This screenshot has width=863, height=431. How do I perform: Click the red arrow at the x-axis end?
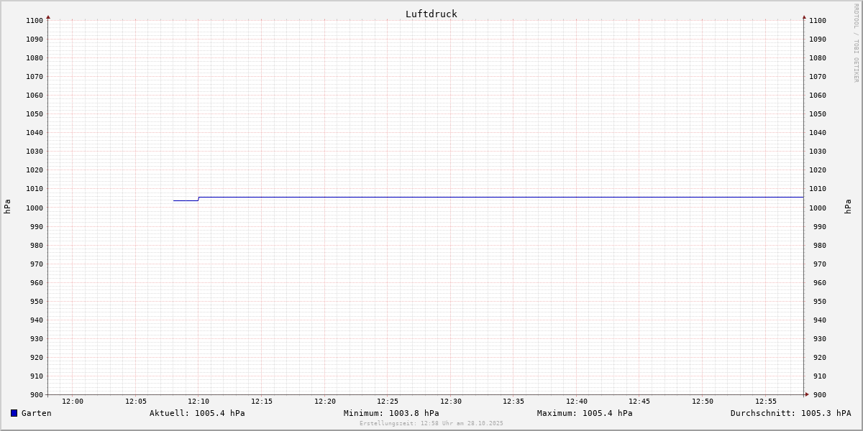click(807, 394)
